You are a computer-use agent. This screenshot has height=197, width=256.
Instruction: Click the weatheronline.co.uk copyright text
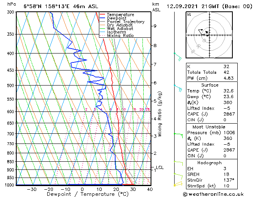[213, 194]
